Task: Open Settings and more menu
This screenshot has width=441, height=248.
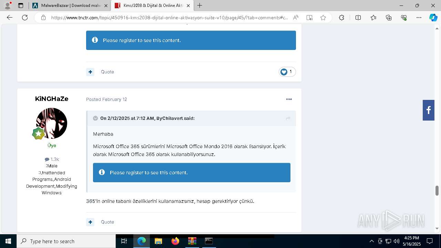Action: [419, 18]
